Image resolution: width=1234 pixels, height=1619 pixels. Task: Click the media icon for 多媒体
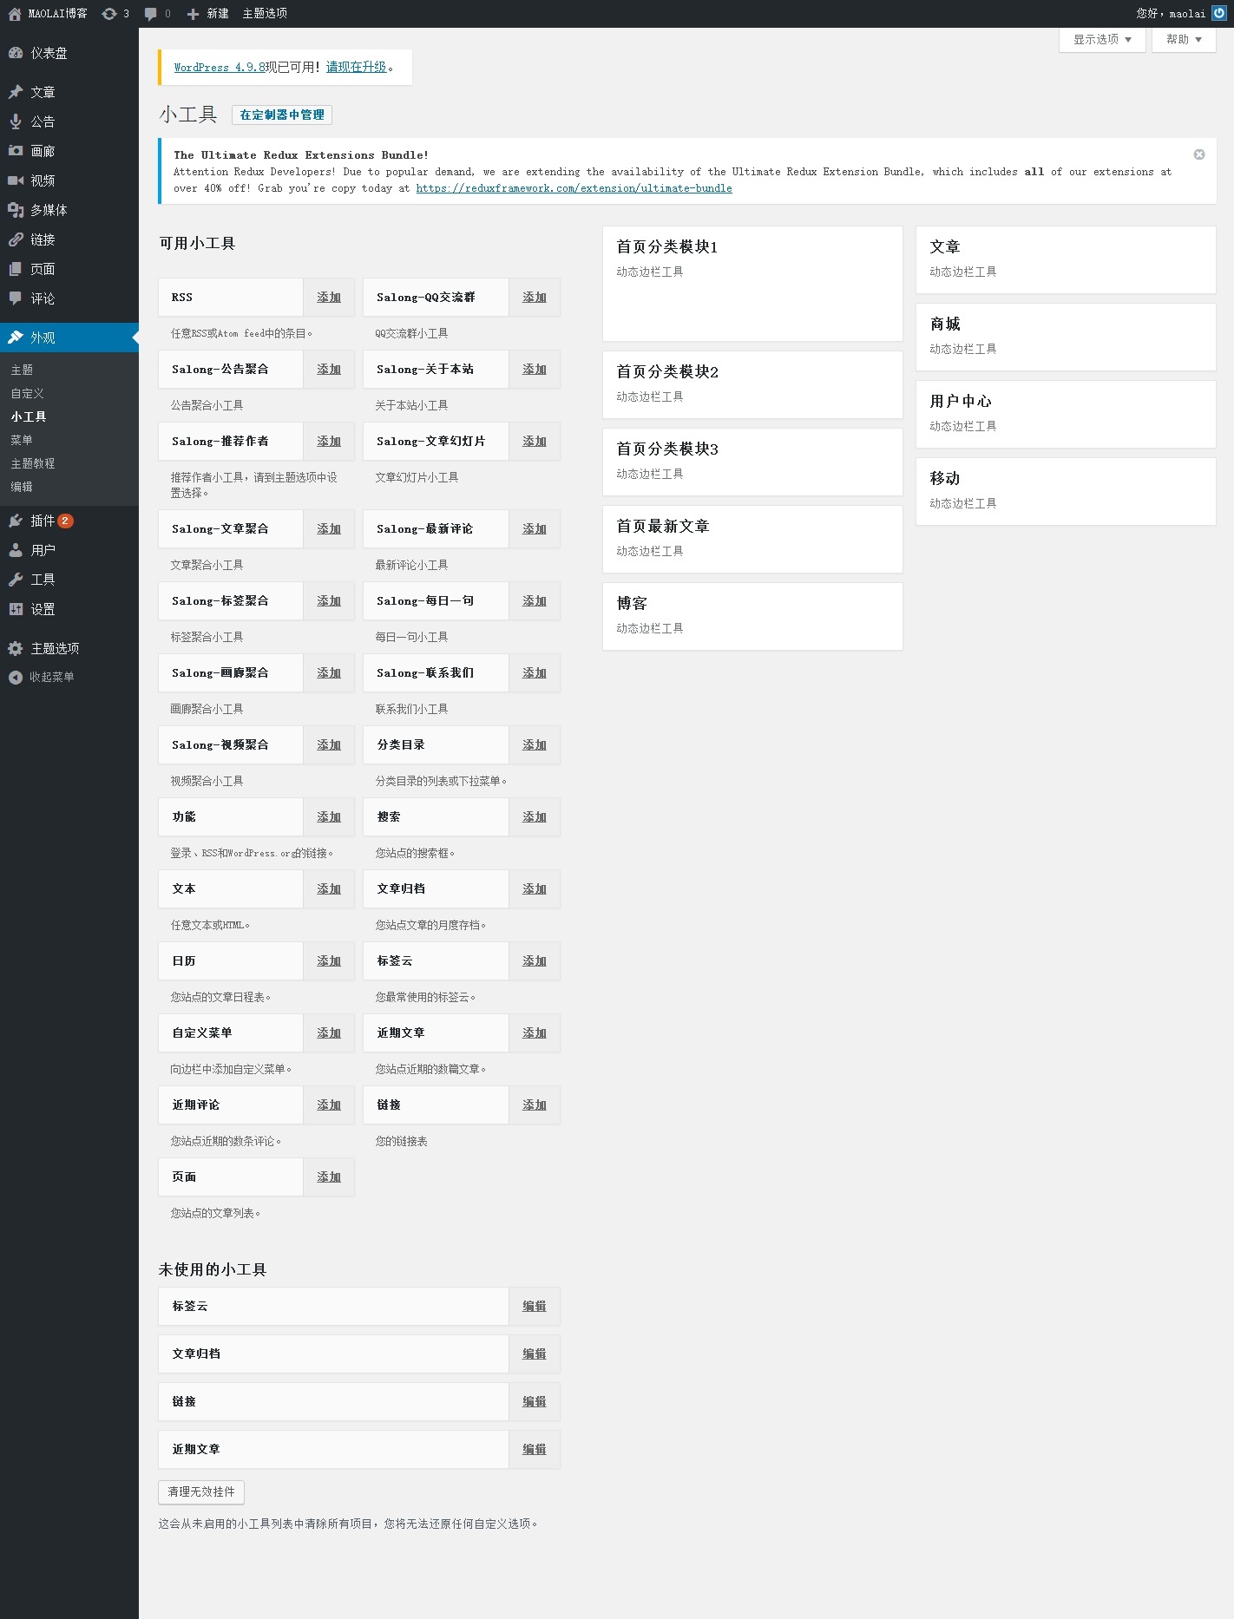[x=16, y=210]
